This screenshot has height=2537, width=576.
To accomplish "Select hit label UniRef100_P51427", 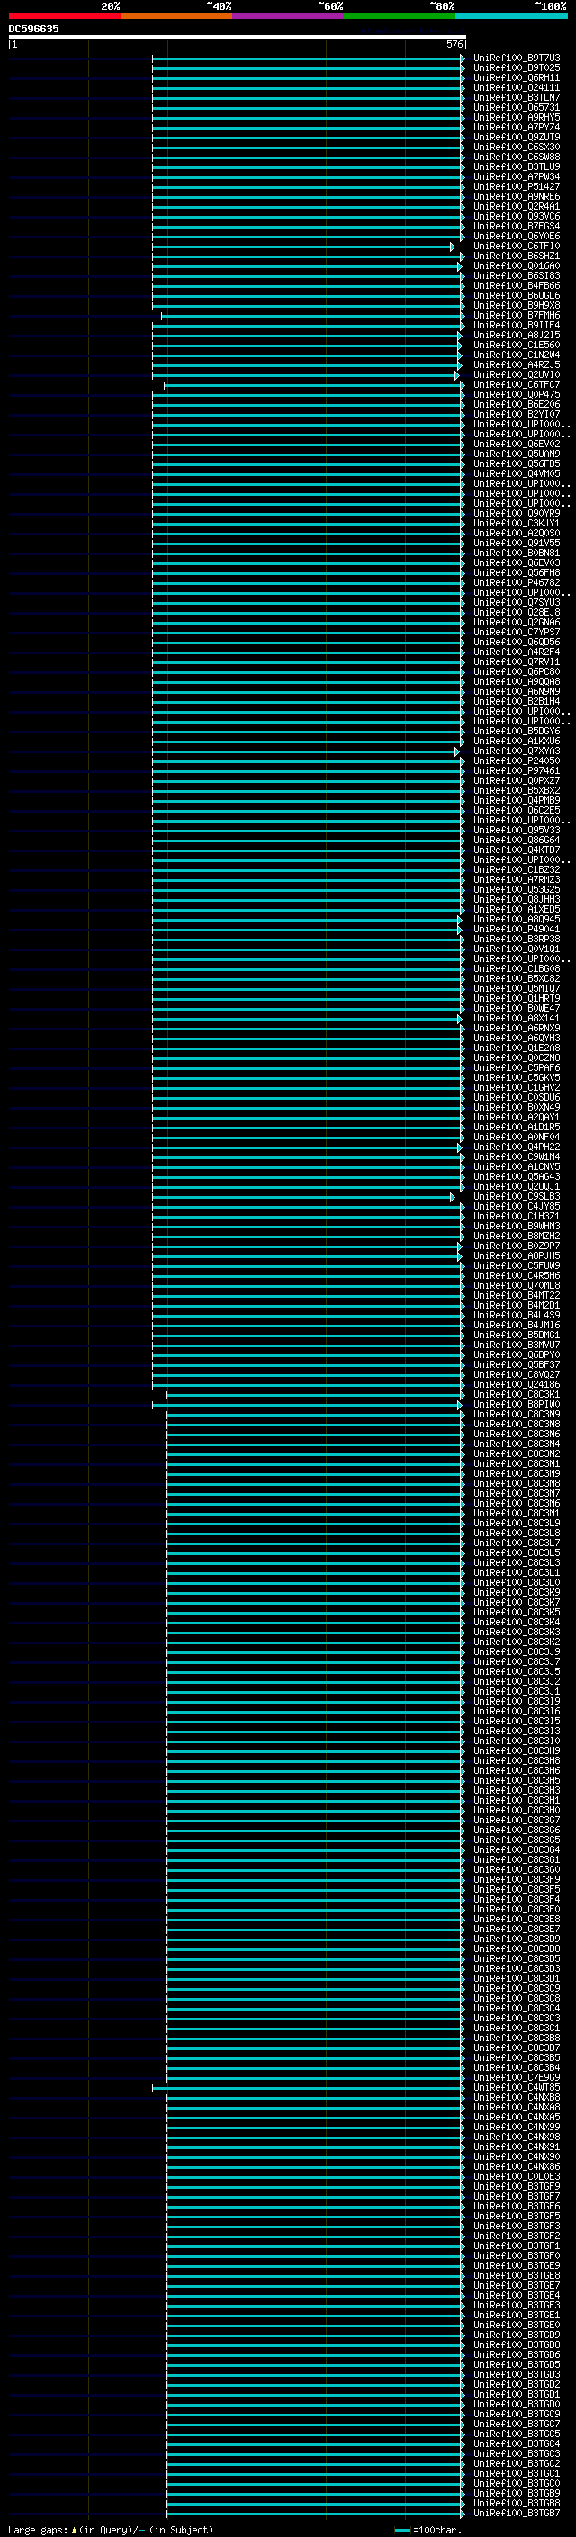I will tap(516, 186).
